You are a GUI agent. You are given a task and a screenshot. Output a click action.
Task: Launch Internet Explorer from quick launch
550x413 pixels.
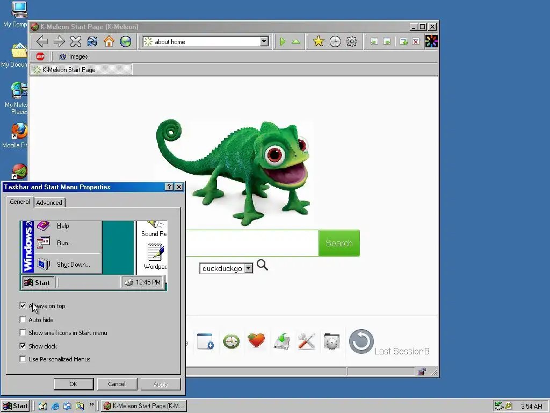pos(55,406)
